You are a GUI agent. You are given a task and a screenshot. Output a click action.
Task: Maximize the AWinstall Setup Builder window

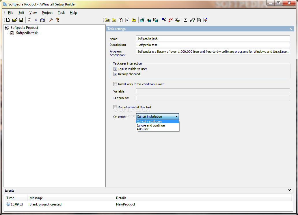(278, 3)
